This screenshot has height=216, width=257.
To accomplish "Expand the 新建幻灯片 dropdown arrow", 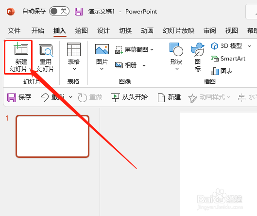I will 31,69.
